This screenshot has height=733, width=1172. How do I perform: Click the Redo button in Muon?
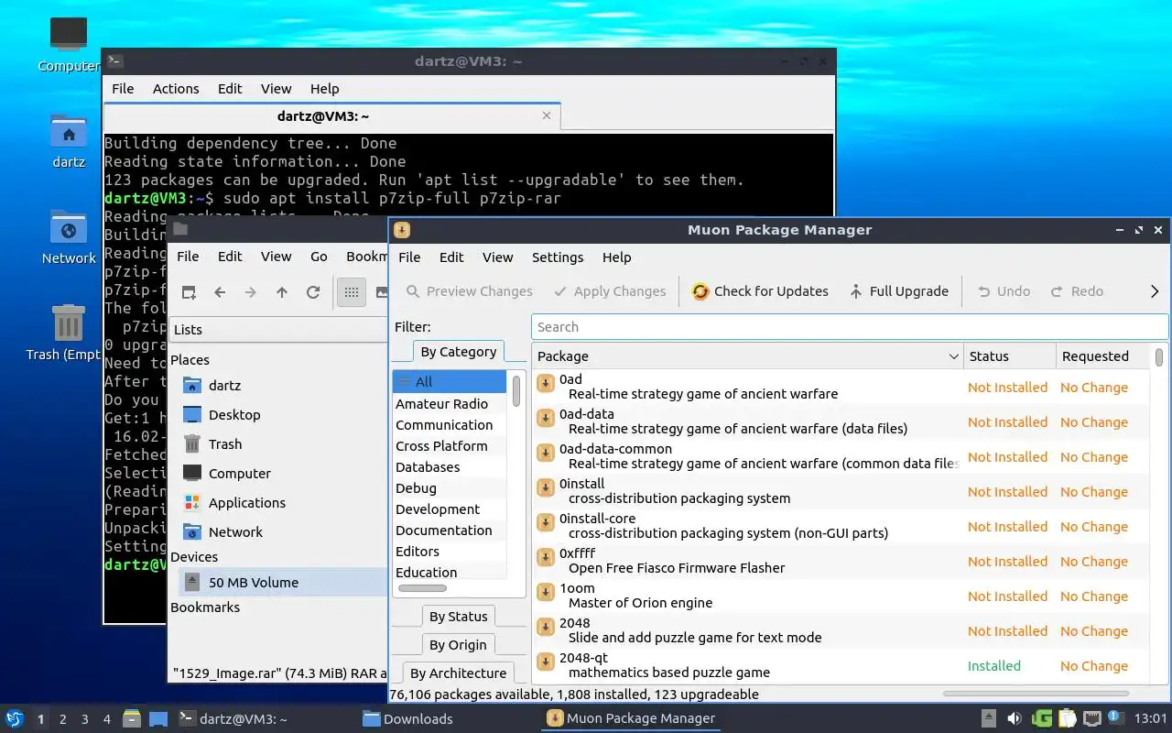[1077, 291]
